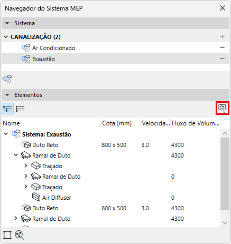Sort by the Nome column header

point(51,123)
